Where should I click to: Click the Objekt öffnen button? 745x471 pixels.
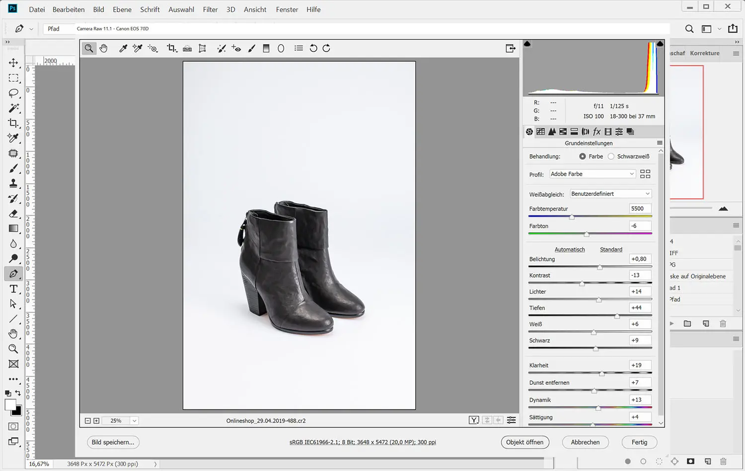click(524, 442)
